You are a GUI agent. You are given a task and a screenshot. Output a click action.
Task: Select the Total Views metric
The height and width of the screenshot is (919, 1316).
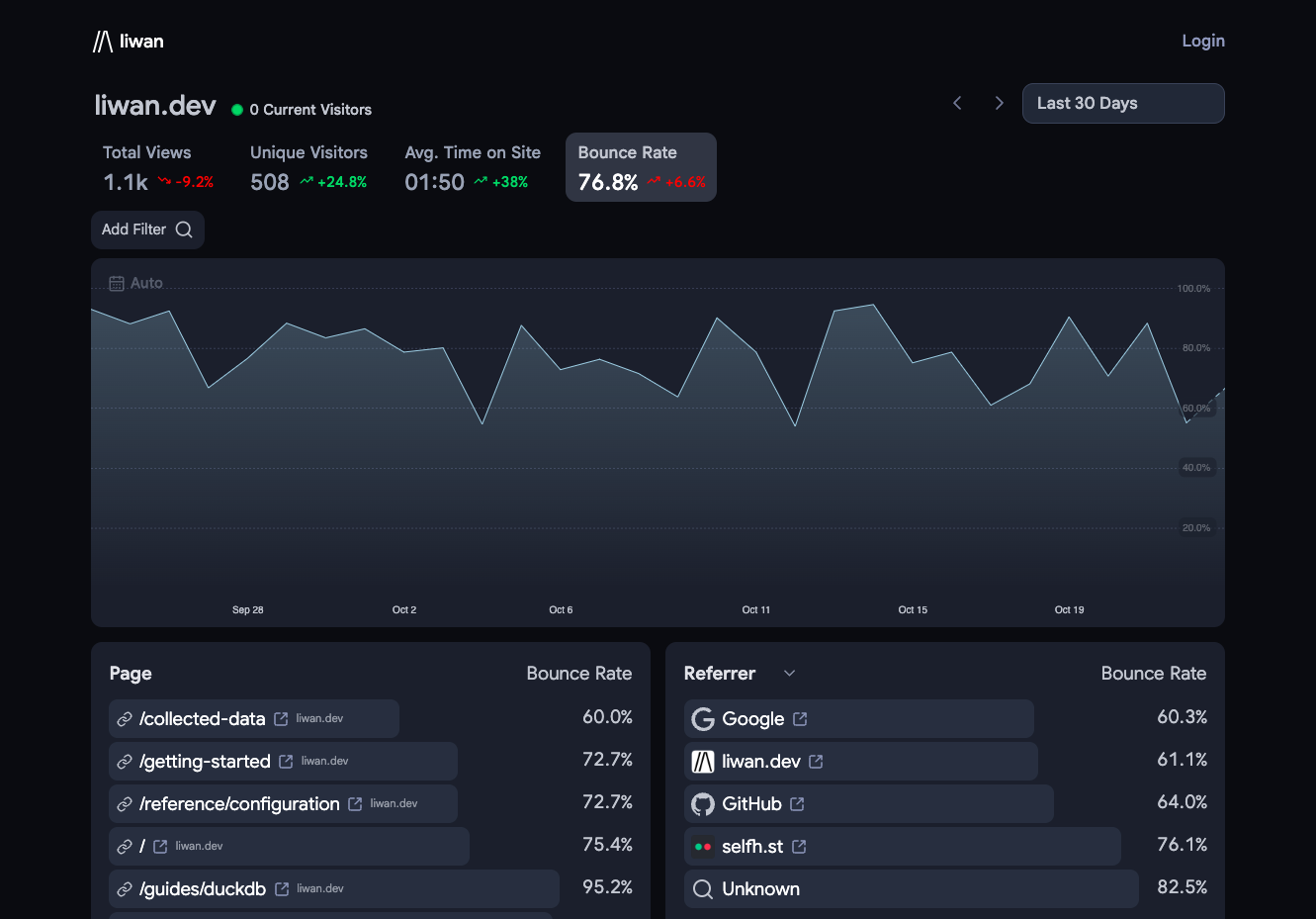click(158, 167)
